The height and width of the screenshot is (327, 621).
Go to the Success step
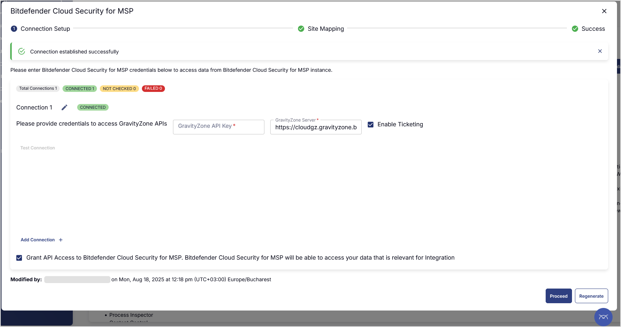coord(588,29)
